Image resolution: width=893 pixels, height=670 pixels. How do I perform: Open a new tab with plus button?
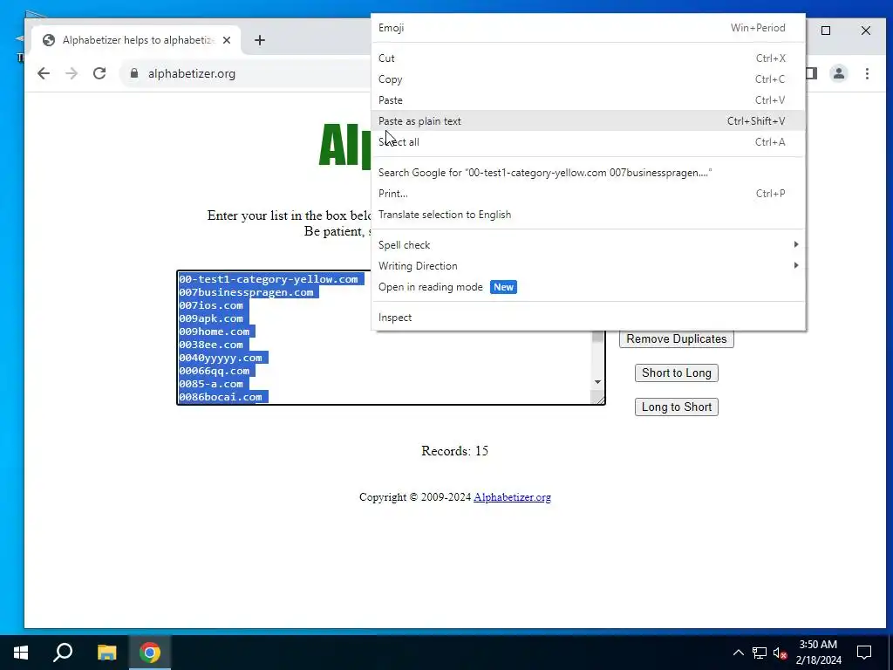coord(260,40)
